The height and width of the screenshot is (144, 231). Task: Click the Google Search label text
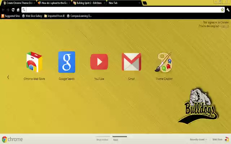click(67, 79)
